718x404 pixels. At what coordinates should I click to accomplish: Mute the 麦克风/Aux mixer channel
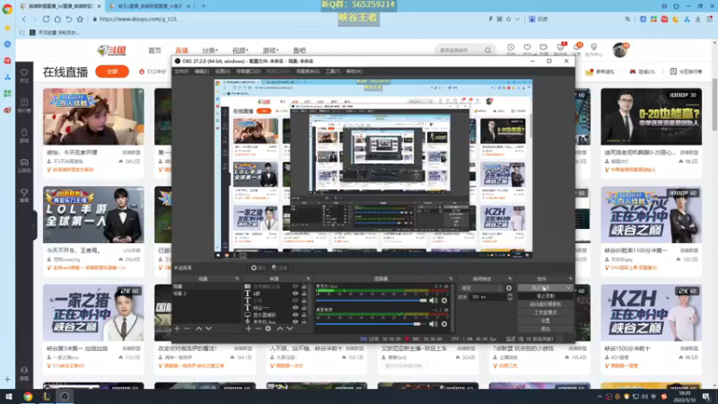pos(433,301)
